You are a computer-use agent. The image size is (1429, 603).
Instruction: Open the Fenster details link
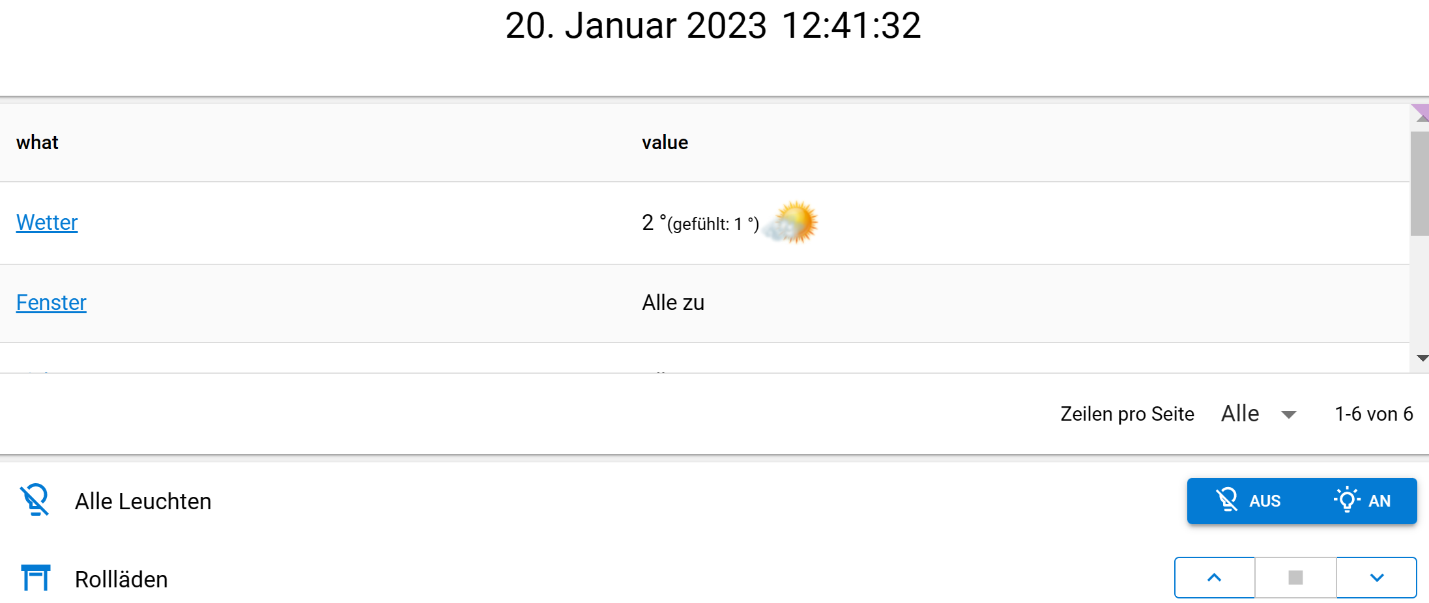tap(51, 302)
